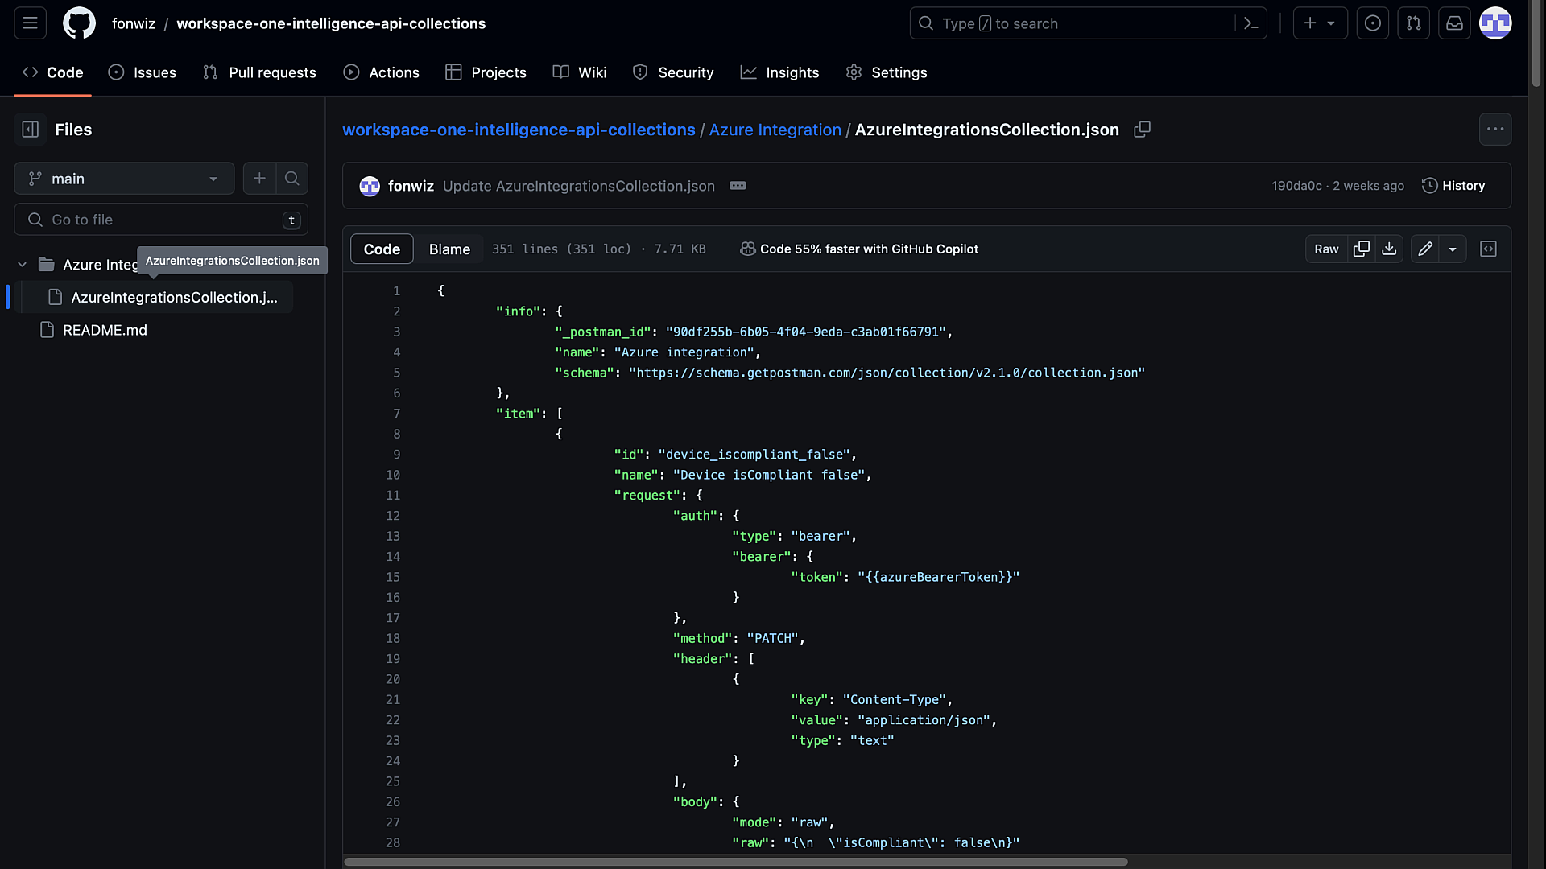Click the horizontal code scrollbar
Screen dimensions: 1546x869
[735, 862]
